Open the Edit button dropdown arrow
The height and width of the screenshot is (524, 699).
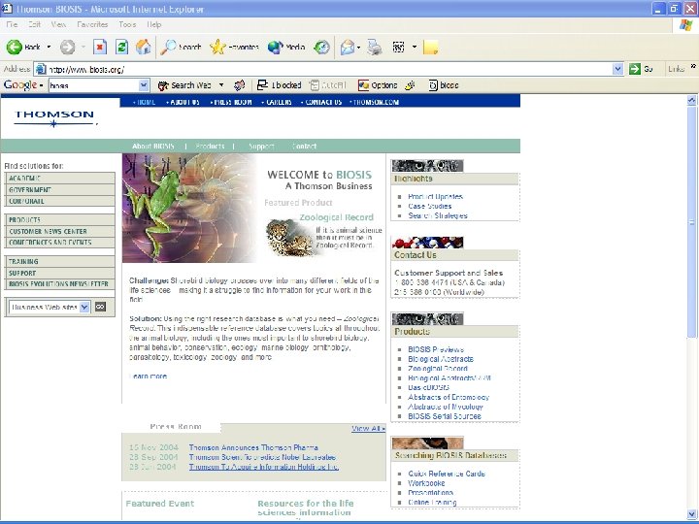tap(415, 47)
